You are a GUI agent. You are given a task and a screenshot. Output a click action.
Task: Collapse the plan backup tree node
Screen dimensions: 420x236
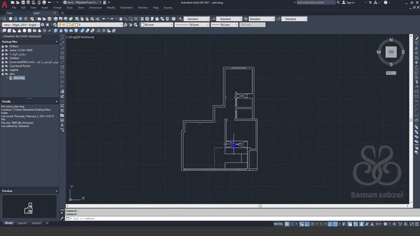3,74
